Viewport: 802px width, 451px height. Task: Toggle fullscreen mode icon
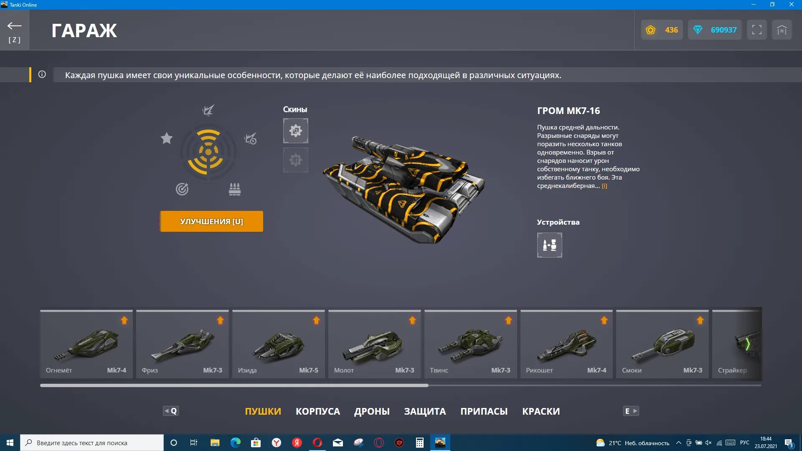click(756, 30)
